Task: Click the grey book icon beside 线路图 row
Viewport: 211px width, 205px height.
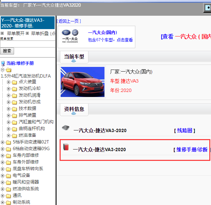Action: [x=66, y=128]
